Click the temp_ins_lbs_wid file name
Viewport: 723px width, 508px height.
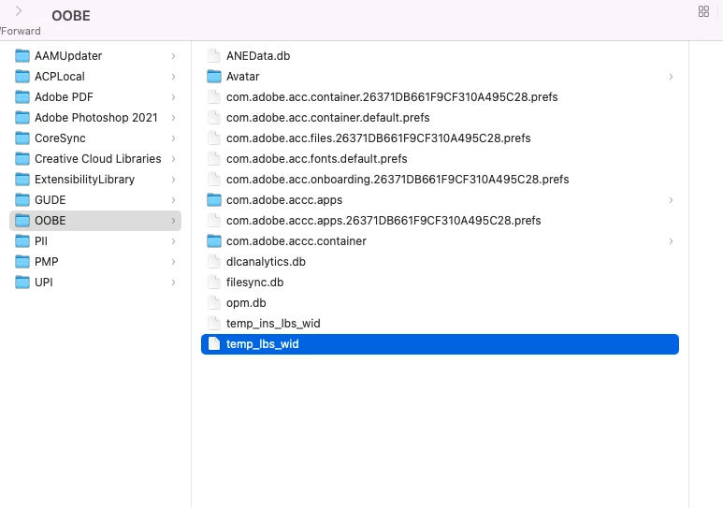coord(273,324)
